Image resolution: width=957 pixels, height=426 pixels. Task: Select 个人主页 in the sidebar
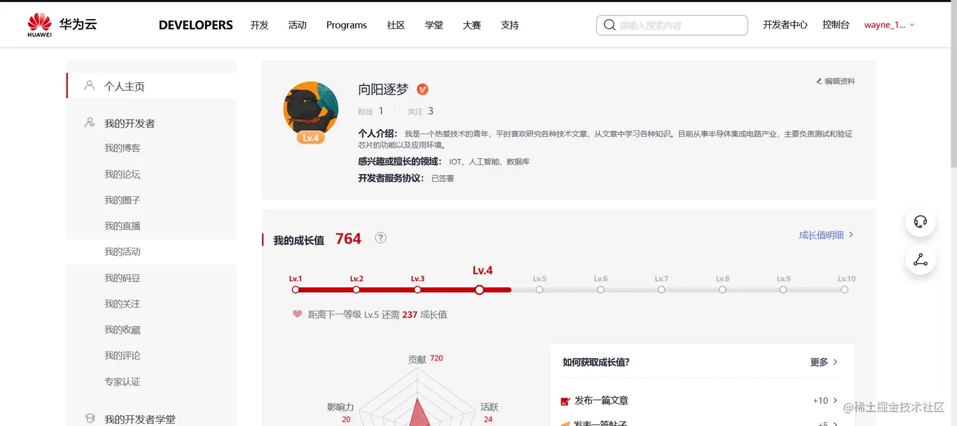125,86
